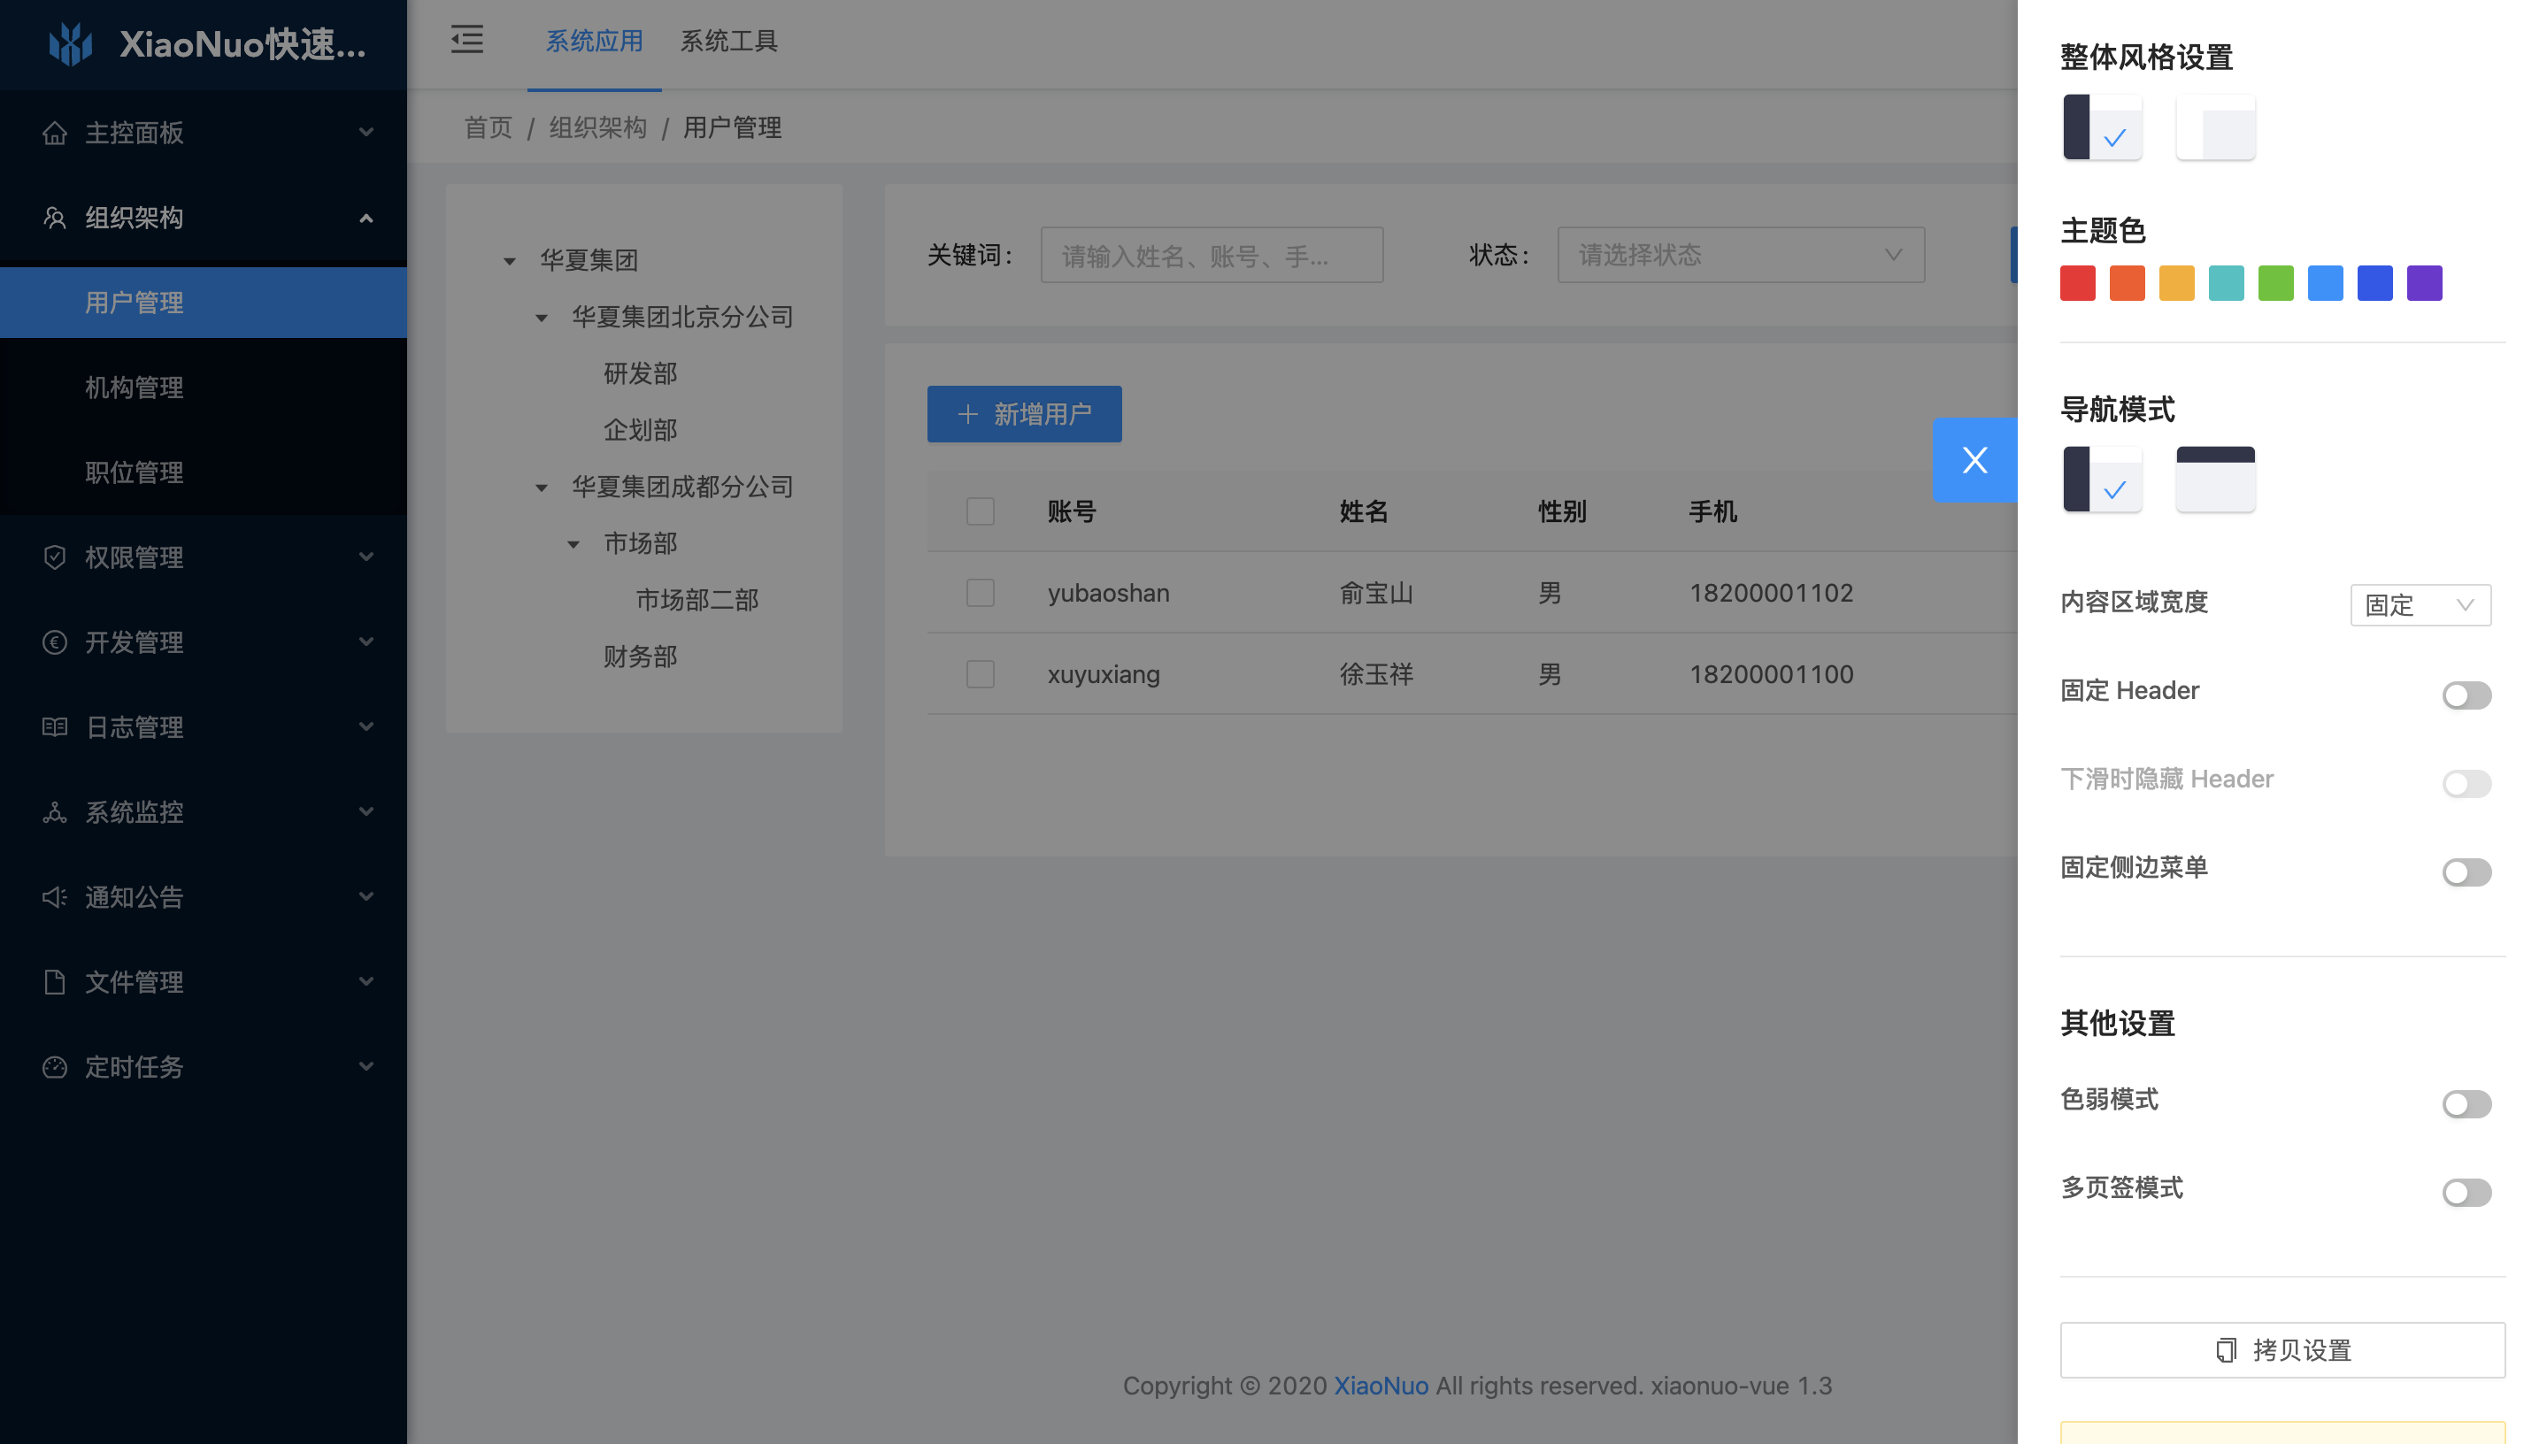Click the user icon beside 组织架构
This screenshot has height=1444, width=2547.
55,217
